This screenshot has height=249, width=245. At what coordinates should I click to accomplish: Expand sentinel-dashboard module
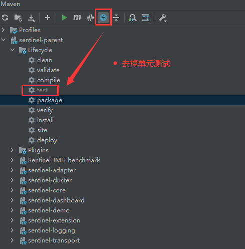(12, 200)
